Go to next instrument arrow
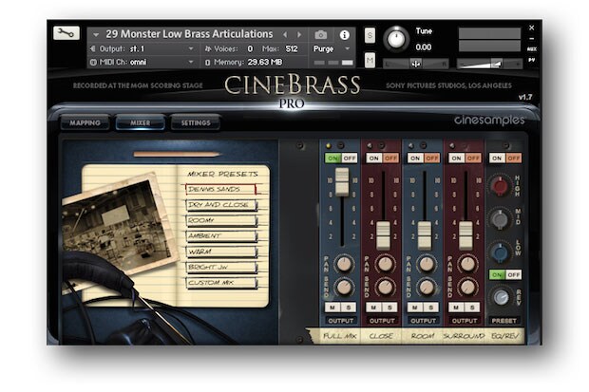 (299, 34)
